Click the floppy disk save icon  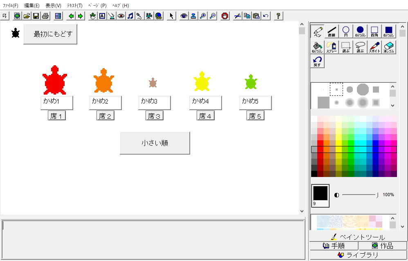coord(36,16)
